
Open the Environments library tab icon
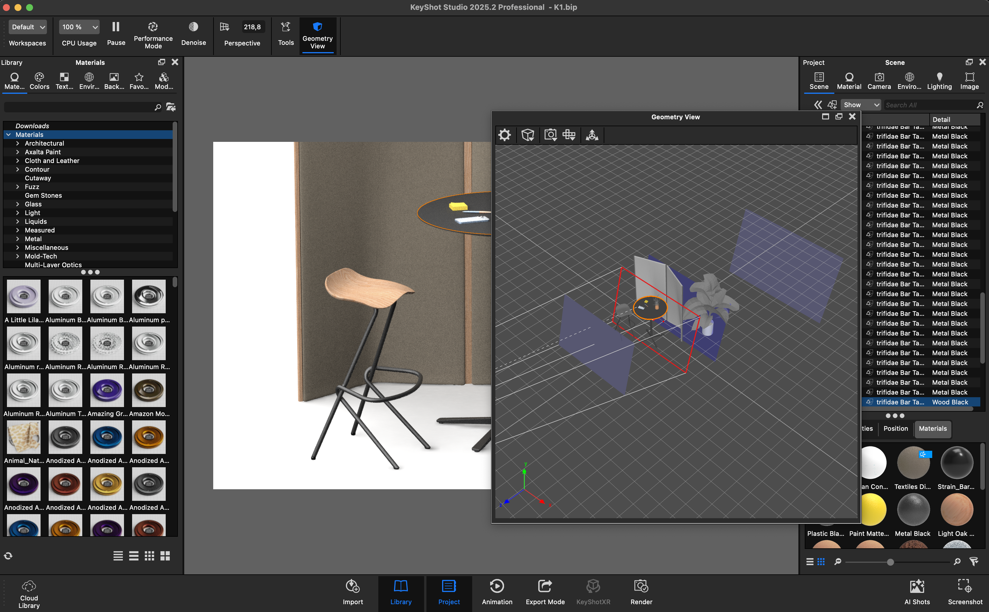(x=89, y=77)
